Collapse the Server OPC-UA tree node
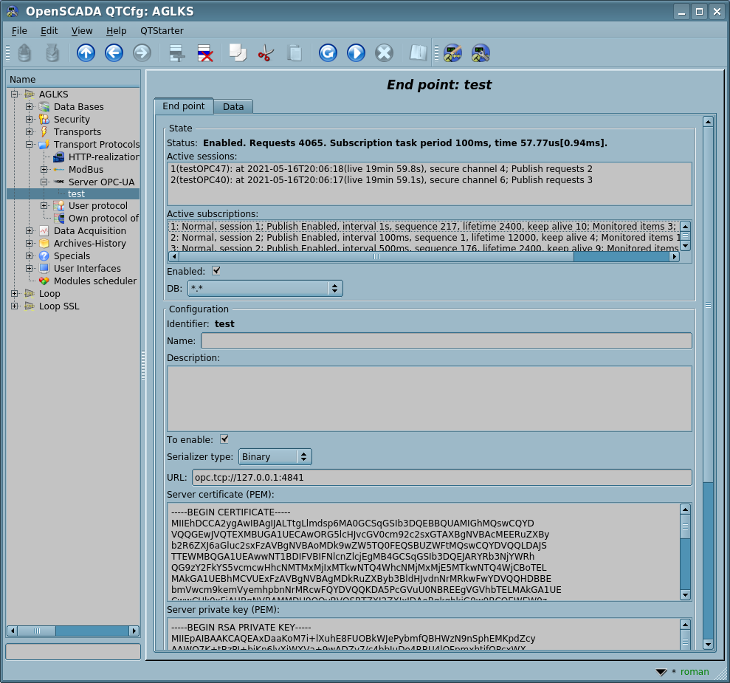This screenshot has height=683, width=730. 44,182
